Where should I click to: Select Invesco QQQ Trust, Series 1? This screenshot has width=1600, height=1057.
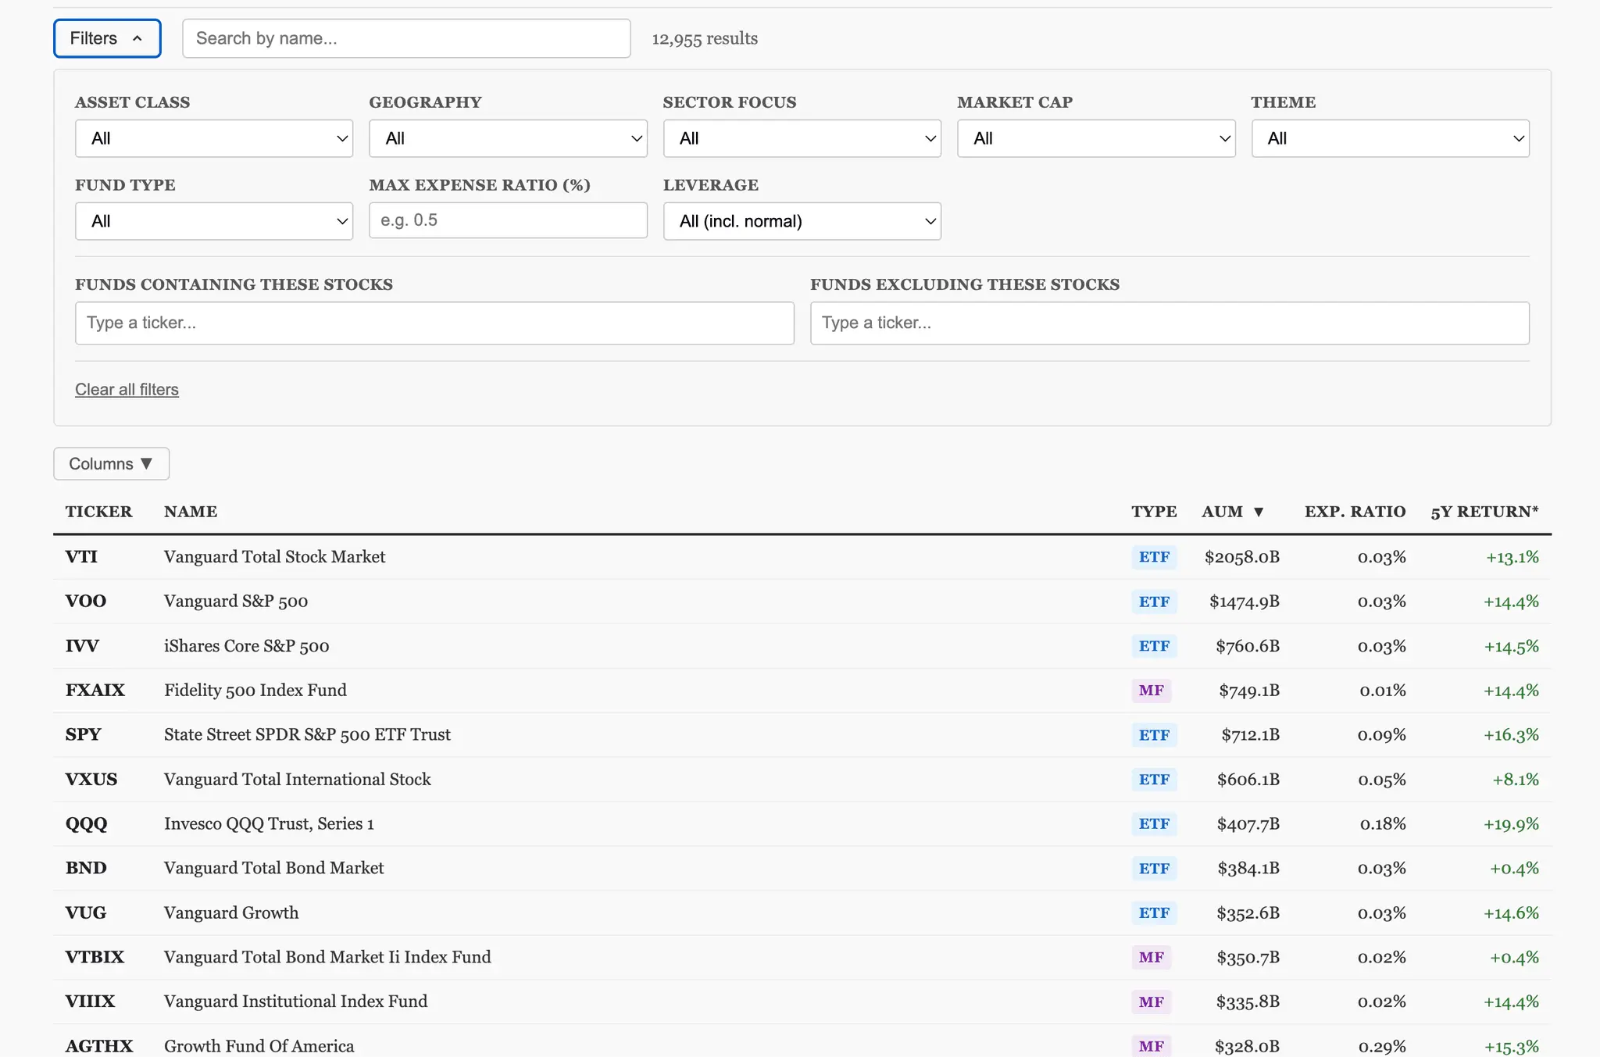click(x=269, y=824)
